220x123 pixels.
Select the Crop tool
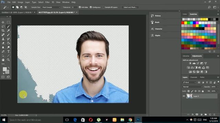(x=3, y=31)
